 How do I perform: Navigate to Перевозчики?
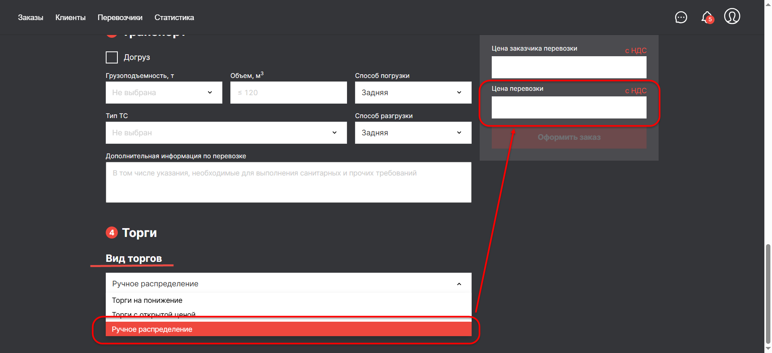(120, 18)
